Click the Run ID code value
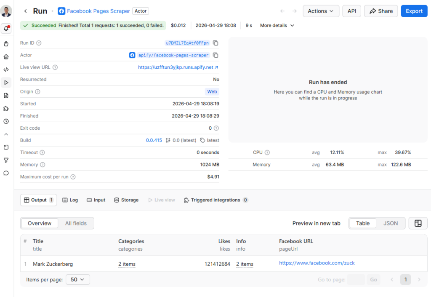This screenshot has height=297, width=431. tap(187, 43)
